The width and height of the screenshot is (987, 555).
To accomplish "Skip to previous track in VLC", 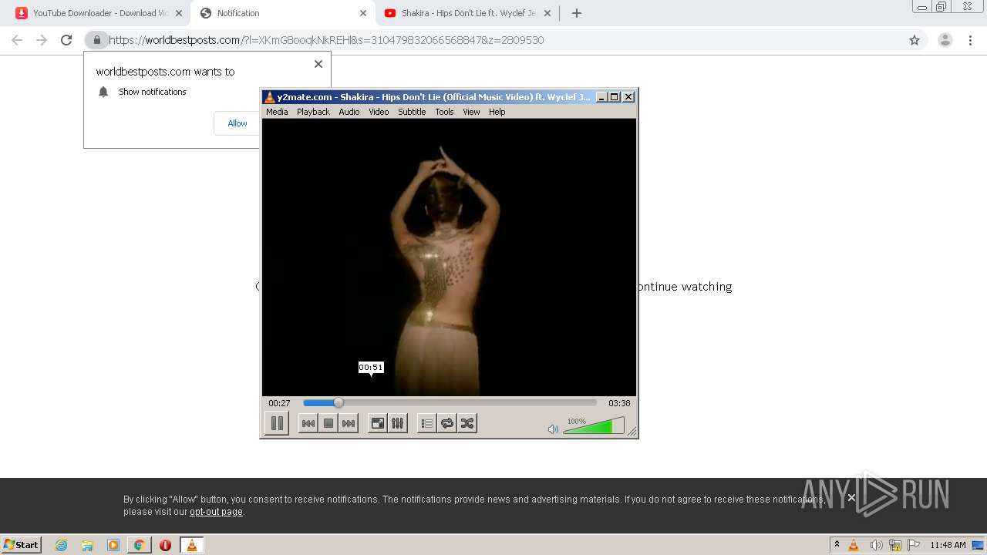I will [x=308, y=423].
